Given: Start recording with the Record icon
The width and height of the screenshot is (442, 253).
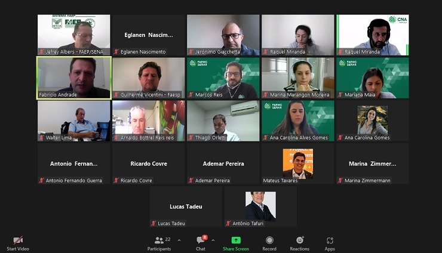Looking at the screenshot, I should (269, 240).
